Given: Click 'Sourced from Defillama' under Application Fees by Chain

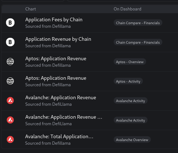Looking at the screenshot, I should click(48, 26).
